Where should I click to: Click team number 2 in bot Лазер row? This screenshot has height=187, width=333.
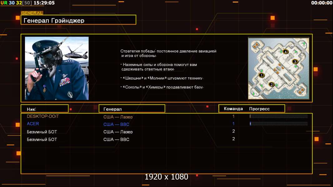(233, 131)
